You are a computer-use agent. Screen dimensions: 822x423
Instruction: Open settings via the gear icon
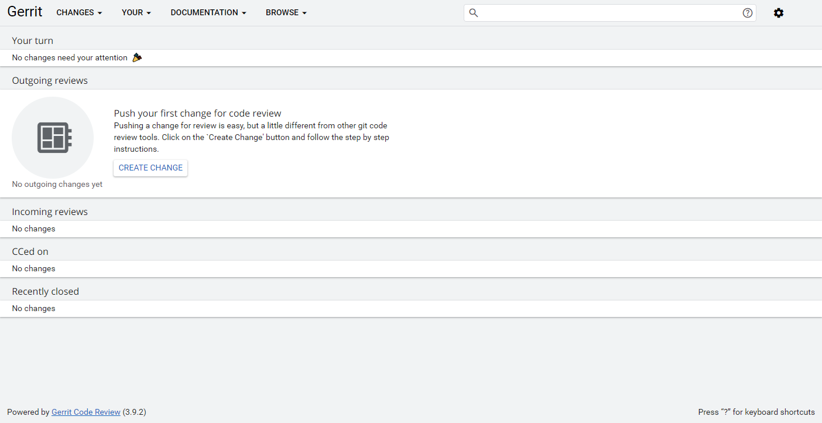[778, 13]
